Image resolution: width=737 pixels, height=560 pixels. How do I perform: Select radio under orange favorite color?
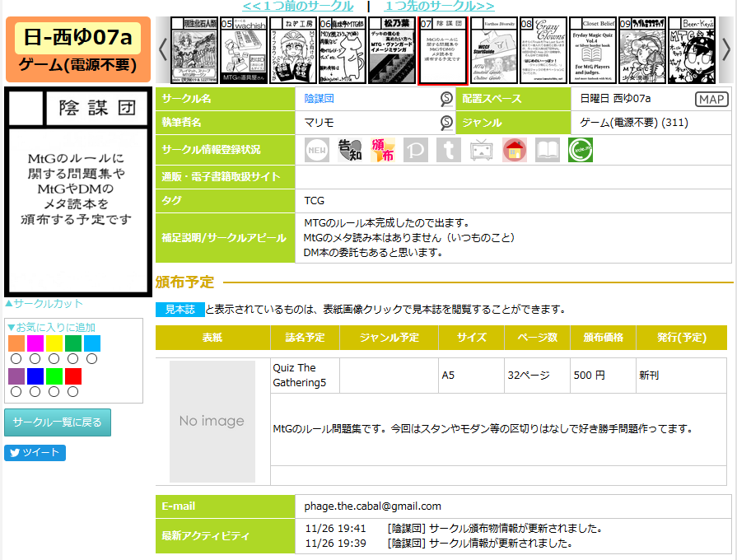coord(16,359)
